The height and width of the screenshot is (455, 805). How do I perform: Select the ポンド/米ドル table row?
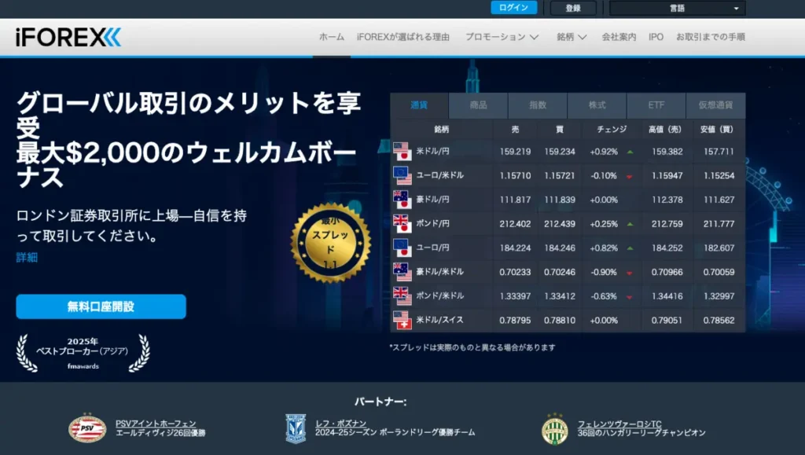(x=550, y=296)
